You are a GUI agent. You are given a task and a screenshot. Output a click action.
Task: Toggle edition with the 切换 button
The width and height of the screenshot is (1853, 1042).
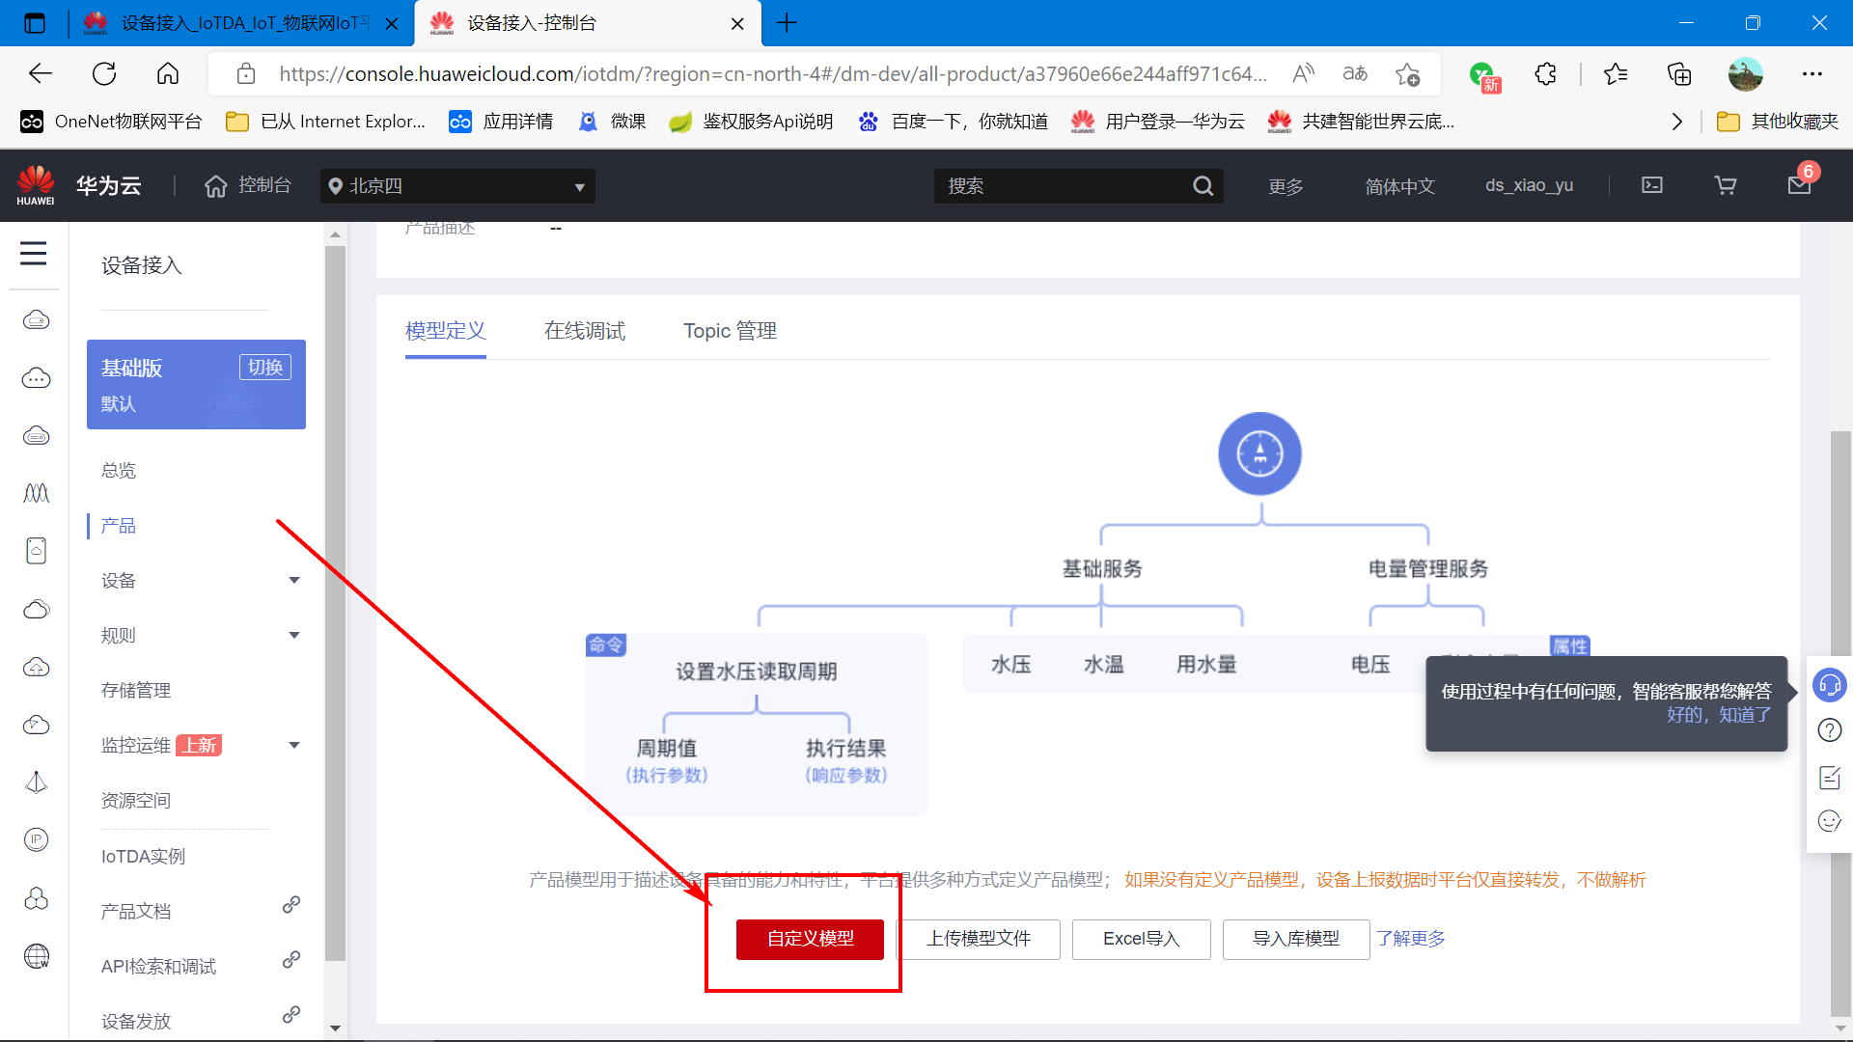click(x=265, y=368)
